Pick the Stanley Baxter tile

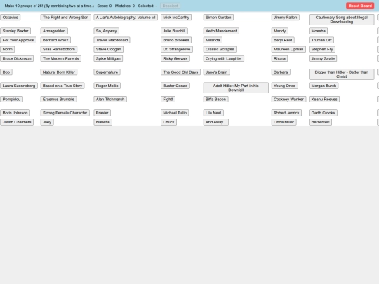(x=15, y=31)
